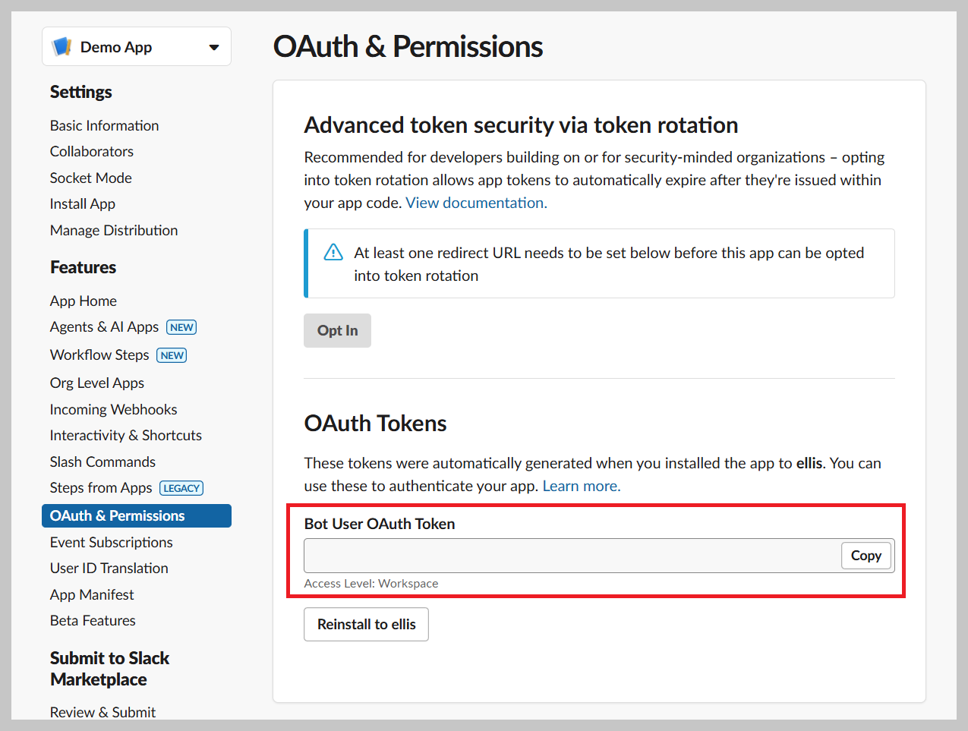Select Slash Commands feature
The image size is (968, 731).
(x=102, y=462)
